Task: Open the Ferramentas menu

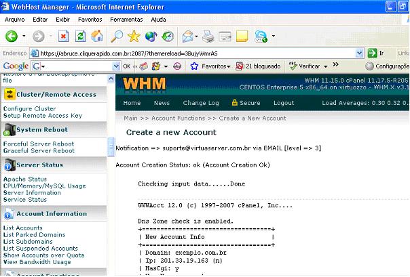Action: [x=126, y=20]
